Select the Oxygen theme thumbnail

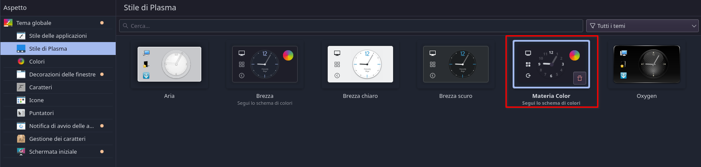[x=647, y=64]
